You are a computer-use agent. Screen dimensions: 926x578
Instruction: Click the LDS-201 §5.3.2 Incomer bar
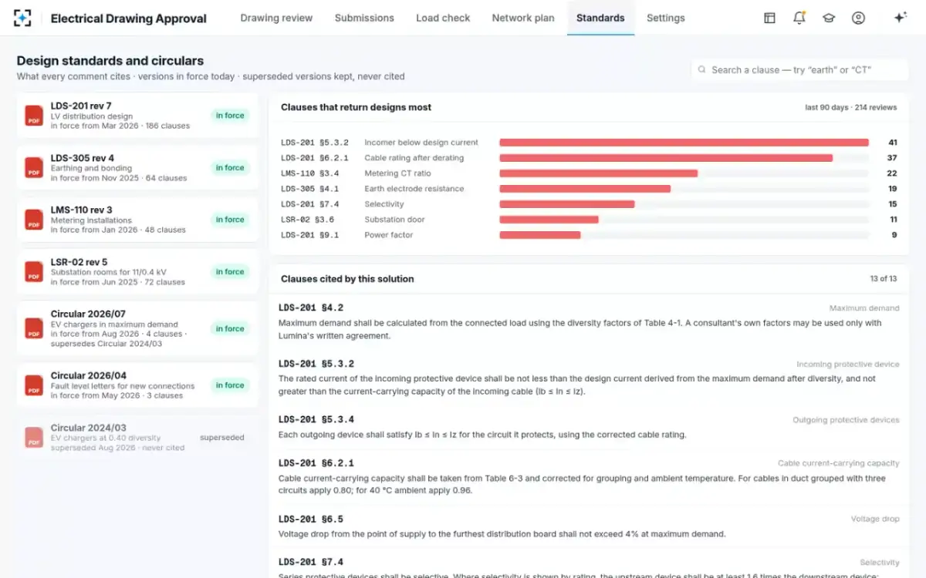coord(684,143)
